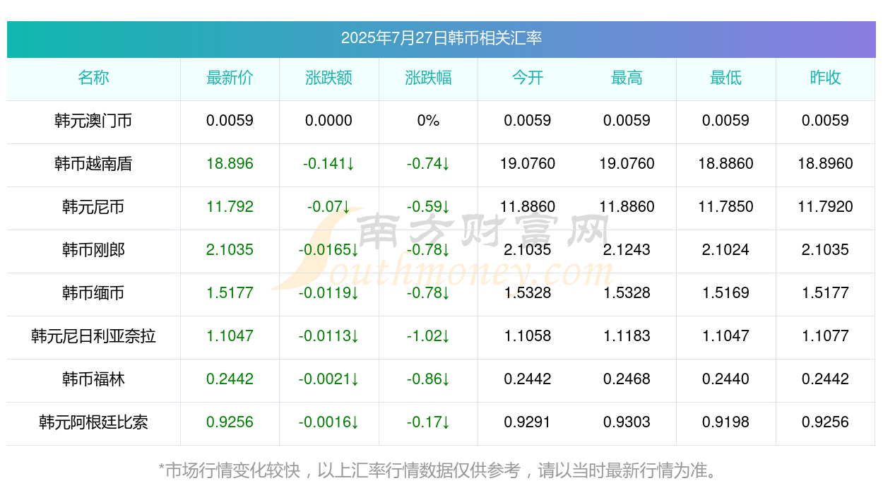Click opening price 19.0760 in 今开 column
This screenshot has height=493, width=883.
528,164
